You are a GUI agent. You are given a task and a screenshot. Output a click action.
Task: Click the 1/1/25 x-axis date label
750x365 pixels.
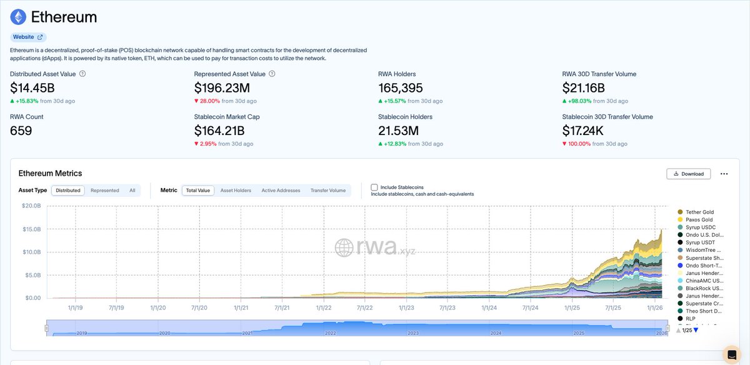pos(571,307)
